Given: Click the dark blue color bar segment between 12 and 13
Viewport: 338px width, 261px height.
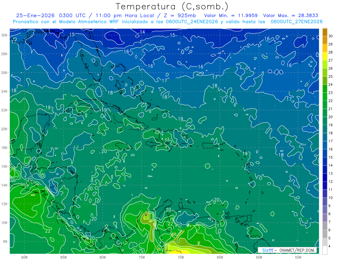Looking at the screenshot, I should point(325,178).
